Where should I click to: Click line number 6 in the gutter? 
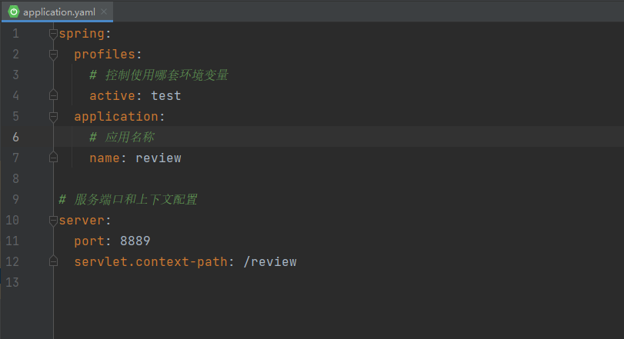[x=15, y=138]
